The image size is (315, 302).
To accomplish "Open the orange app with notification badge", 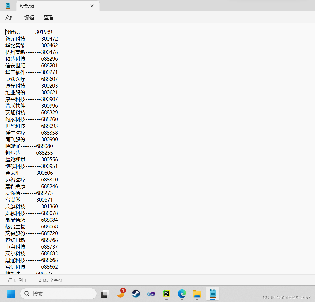I will click(121, 294).
